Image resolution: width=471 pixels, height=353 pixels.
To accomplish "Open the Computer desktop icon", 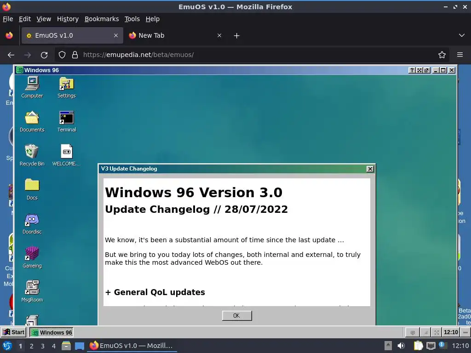I will tap(32, 87).
